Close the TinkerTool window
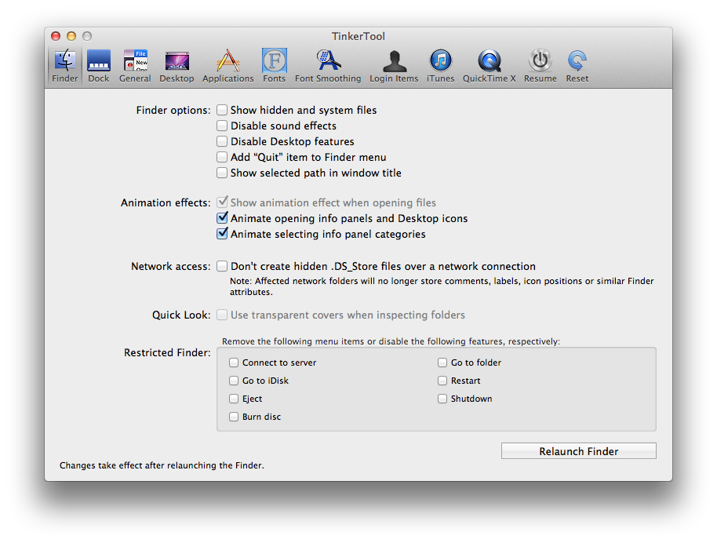 (x=56, y=36)
